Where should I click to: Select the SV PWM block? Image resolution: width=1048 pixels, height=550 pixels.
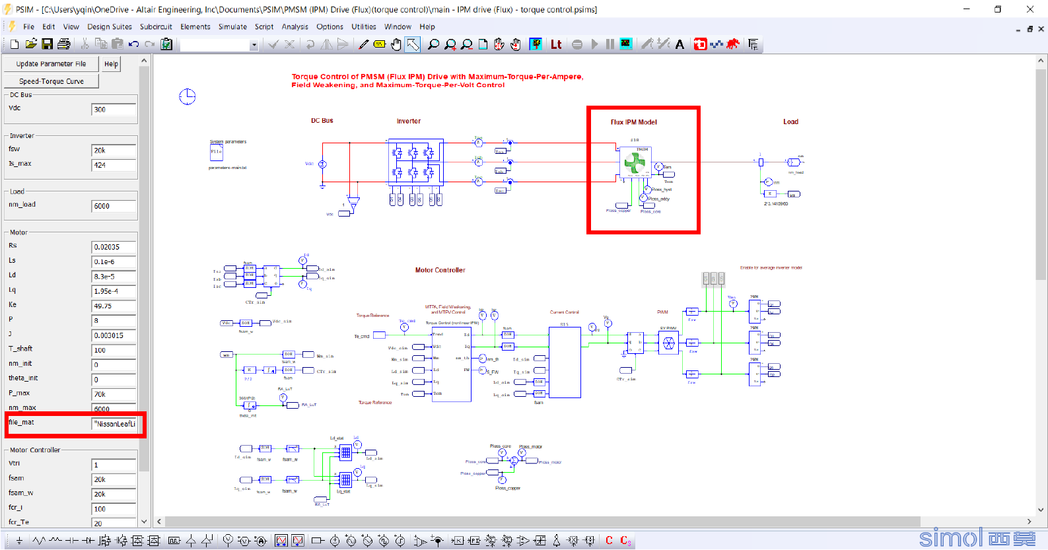pyautogui.click(x=668, y=343)
